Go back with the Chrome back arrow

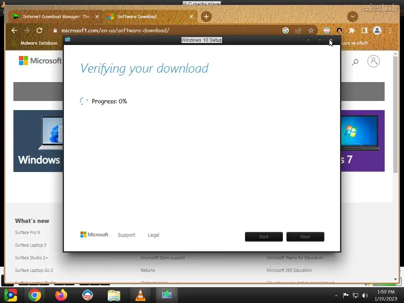pyautogui.click(x=14, y=30)
